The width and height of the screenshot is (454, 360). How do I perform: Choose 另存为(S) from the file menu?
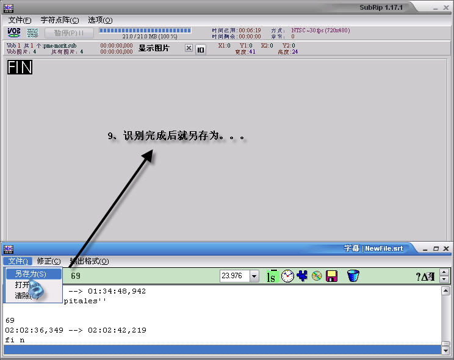pyautogui.click(x=34, y=274)
